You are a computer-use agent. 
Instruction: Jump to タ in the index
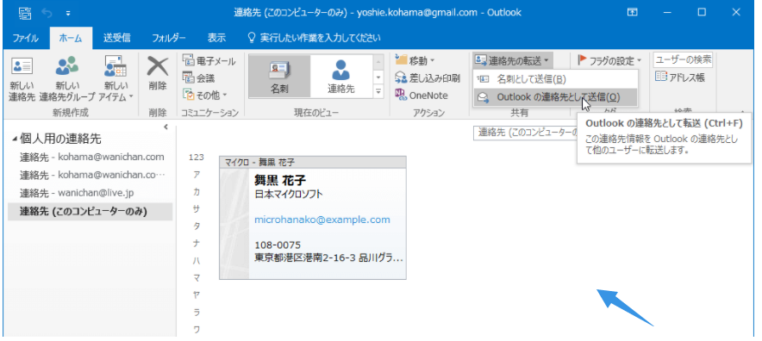(197, 226)
